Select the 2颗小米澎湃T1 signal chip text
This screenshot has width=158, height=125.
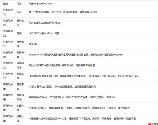click(62, 65)
